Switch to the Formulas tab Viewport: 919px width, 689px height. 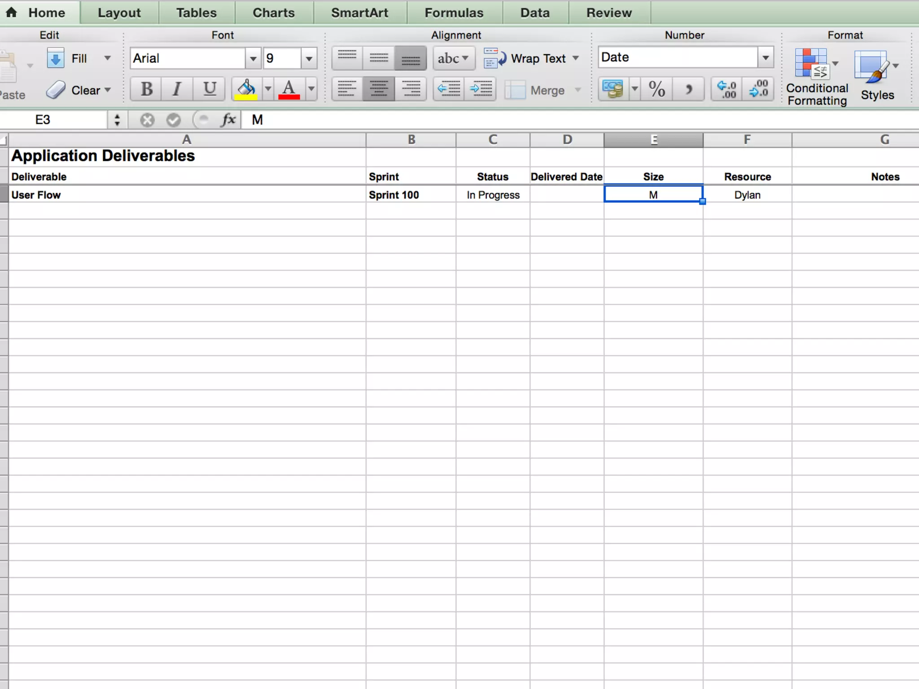[454, 13]
